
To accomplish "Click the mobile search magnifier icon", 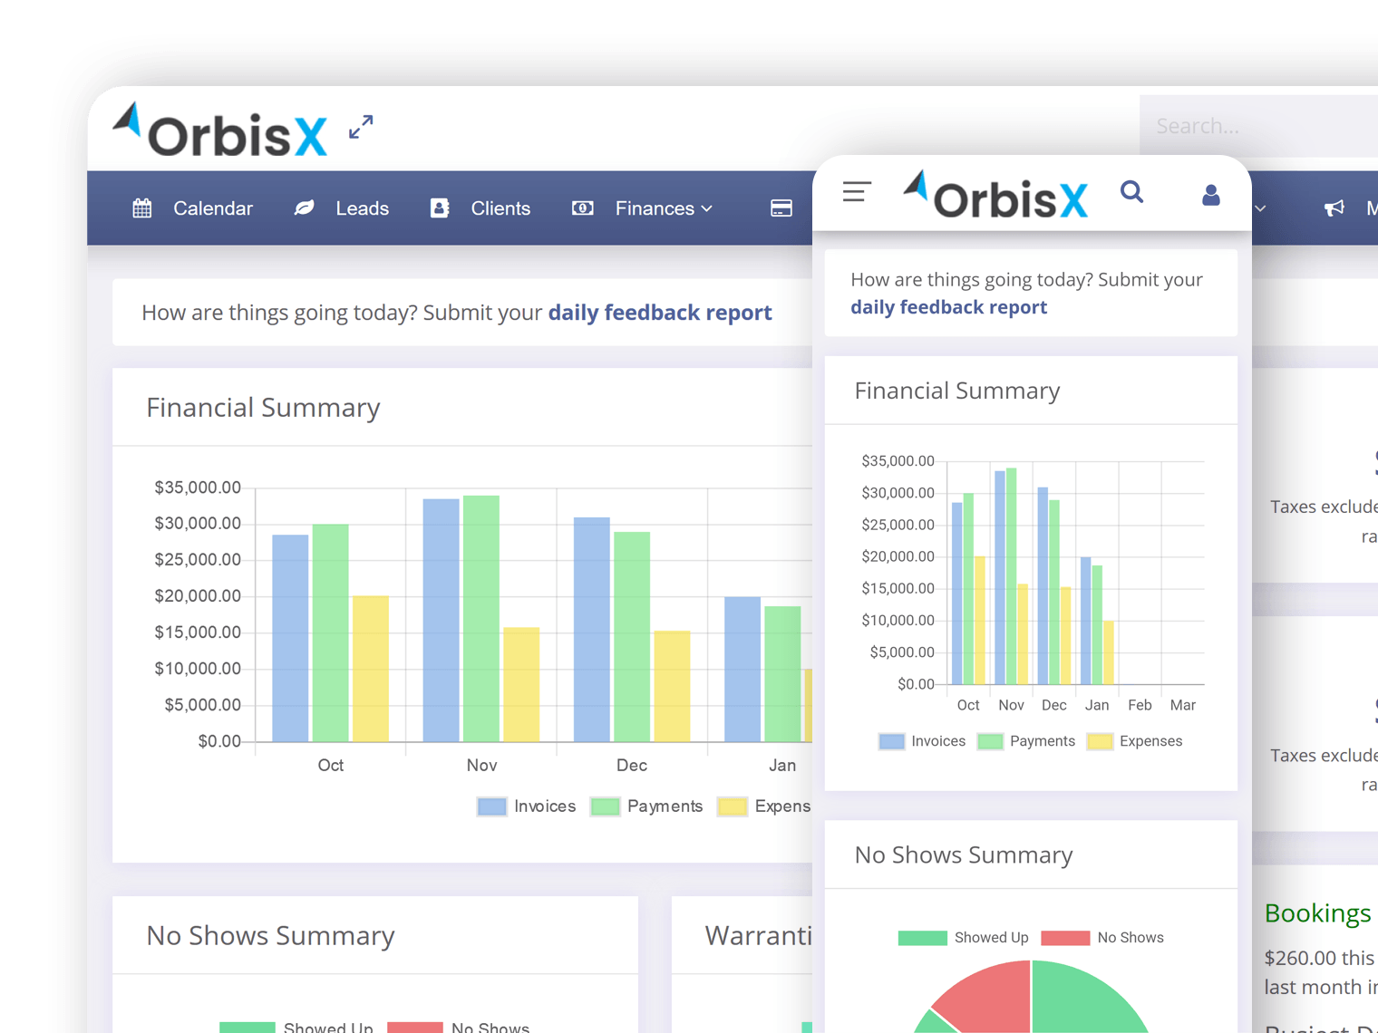I will pos(1131,192).
